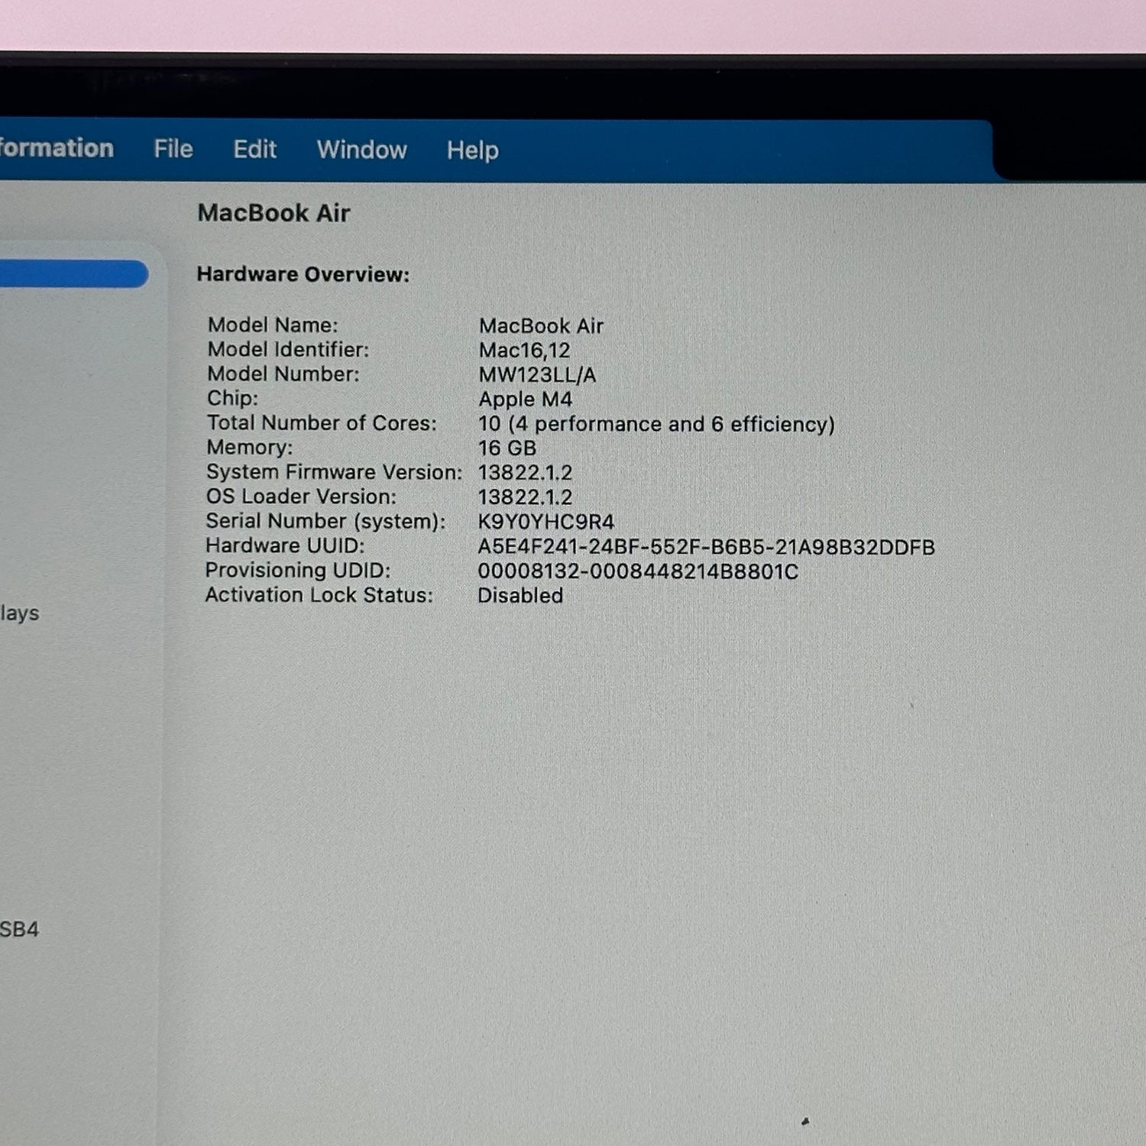Click the total cores value text
This screenshot has width=1146, height=1146.
point(656,424)
